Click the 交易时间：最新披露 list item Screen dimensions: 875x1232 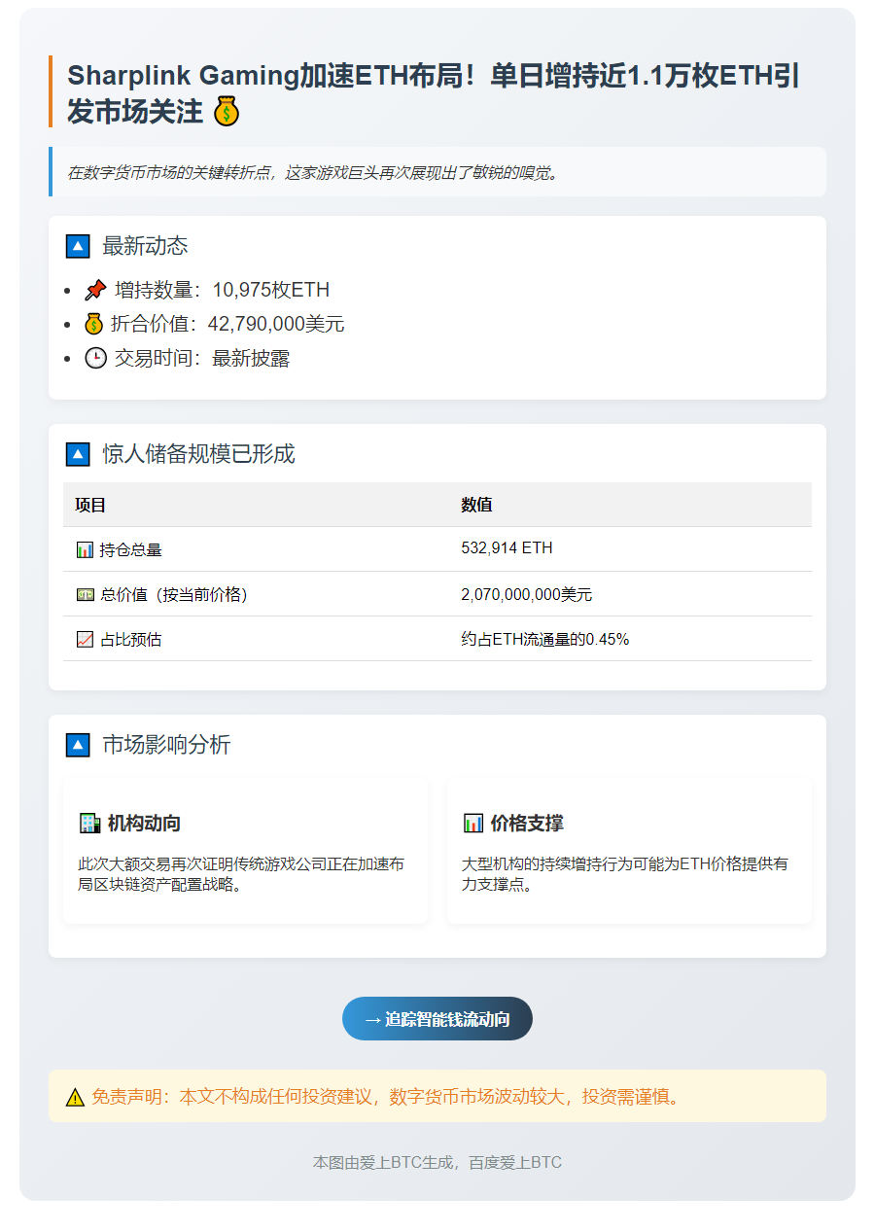point(188,358)
